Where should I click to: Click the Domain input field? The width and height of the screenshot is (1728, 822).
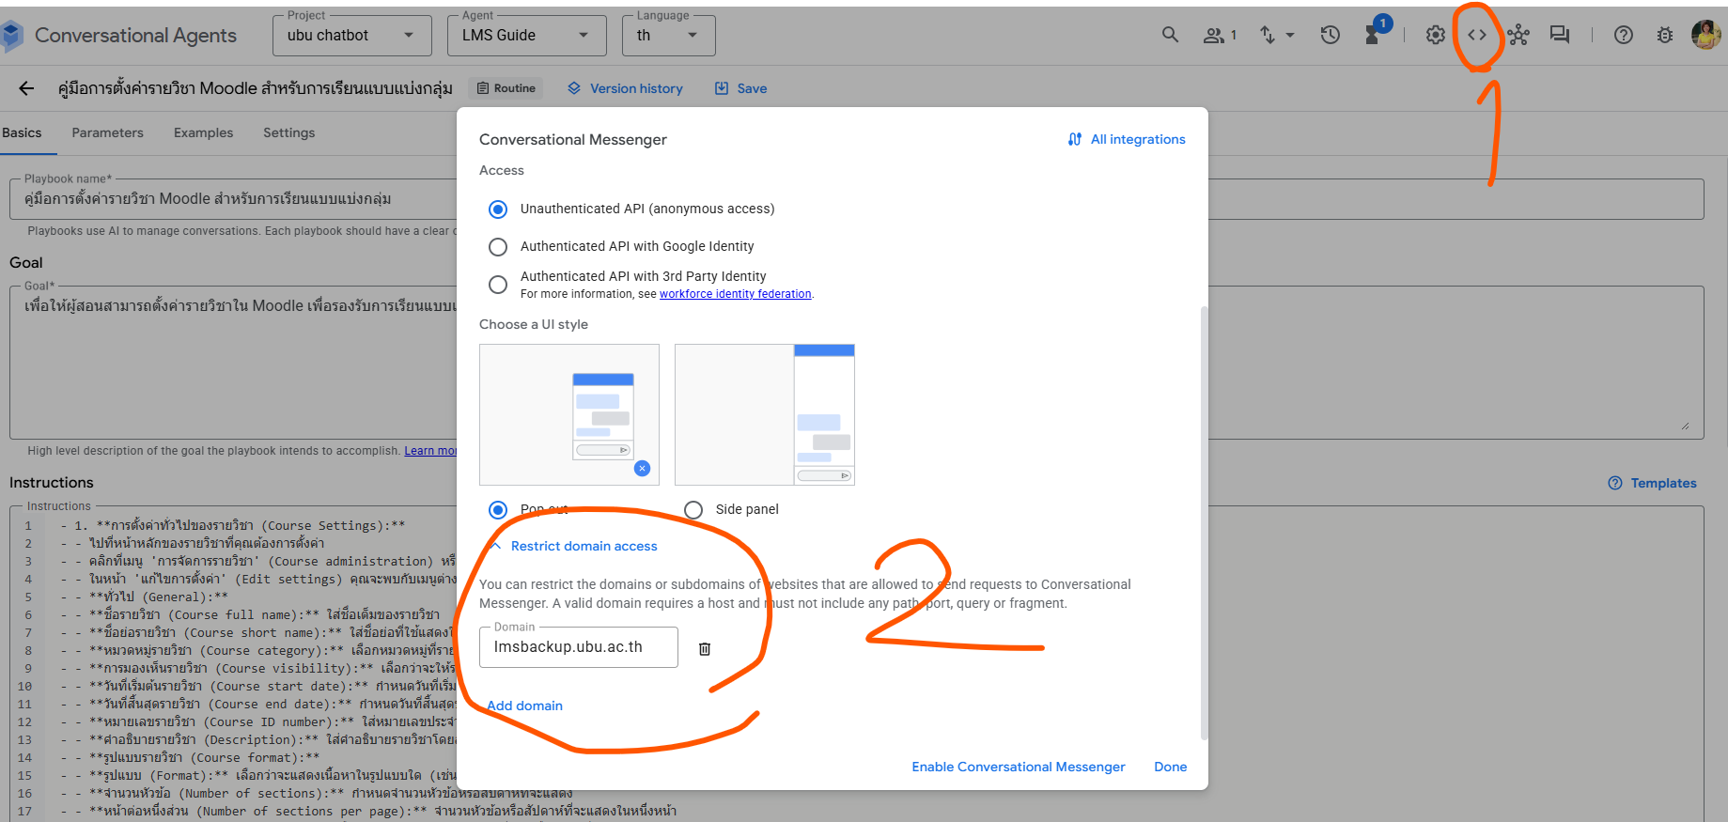click(578, 647)
